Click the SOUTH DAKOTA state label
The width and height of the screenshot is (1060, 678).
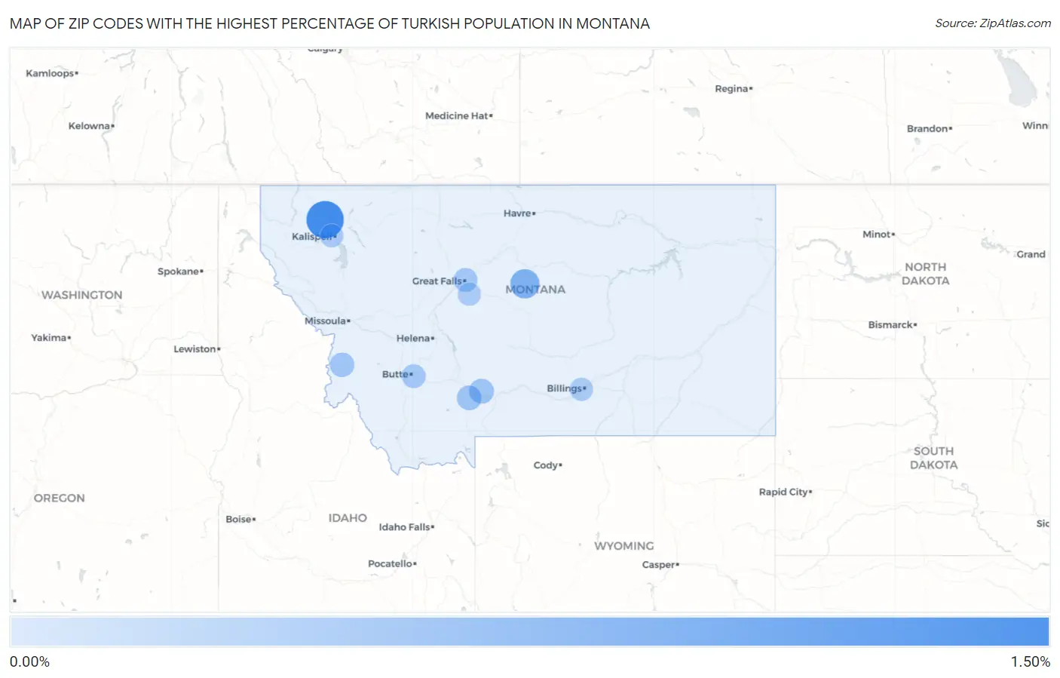click(x=933, y=458)
